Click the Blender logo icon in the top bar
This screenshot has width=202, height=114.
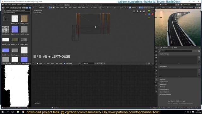point(3,5)
